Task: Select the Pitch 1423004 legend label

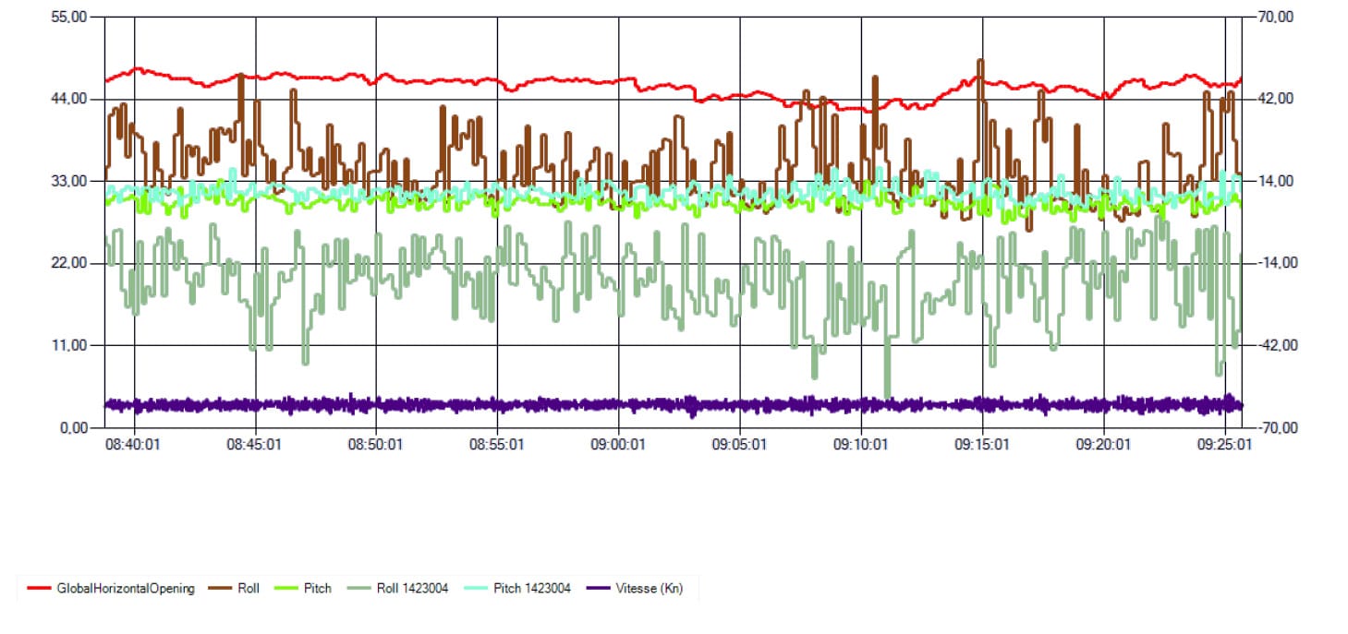Action: (x=532, y=588)
